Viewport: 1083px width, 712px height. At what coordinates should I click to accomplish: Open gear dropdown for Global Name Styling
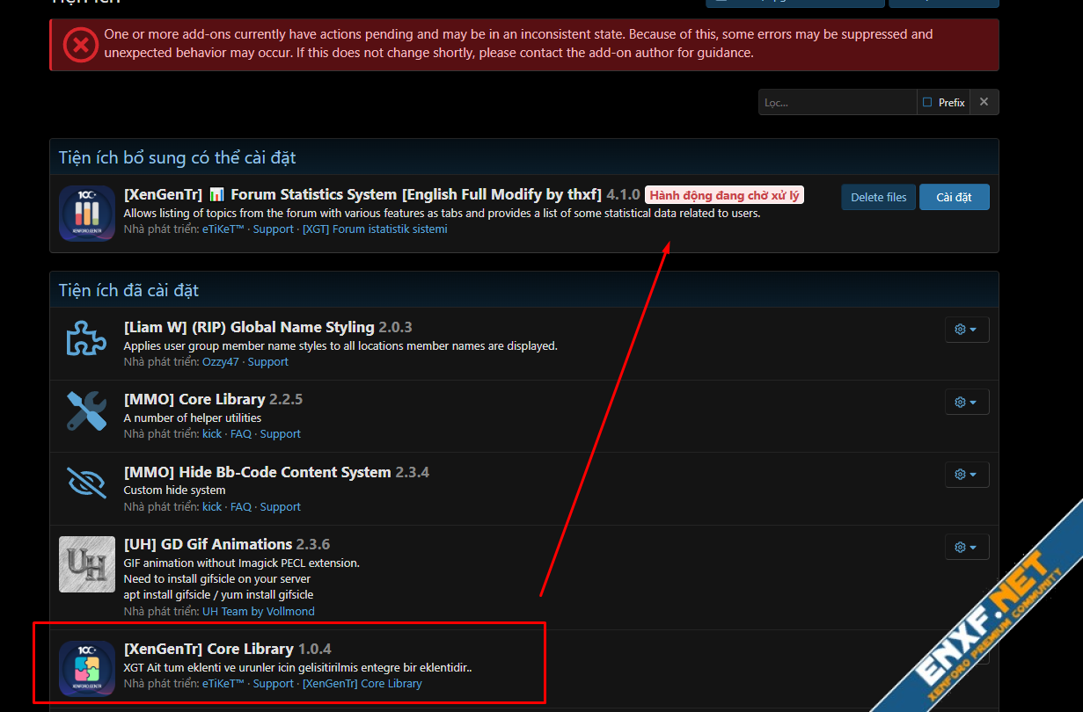pos(967,330)
